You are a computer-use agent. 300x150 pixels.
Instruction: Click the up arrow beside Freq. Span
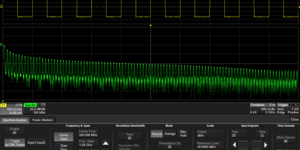tap(105, 143)
